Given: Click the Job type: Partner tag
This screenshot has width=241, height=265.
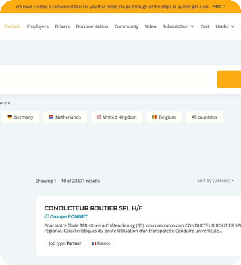Looking at the screenshot, I should pos(65,243).
